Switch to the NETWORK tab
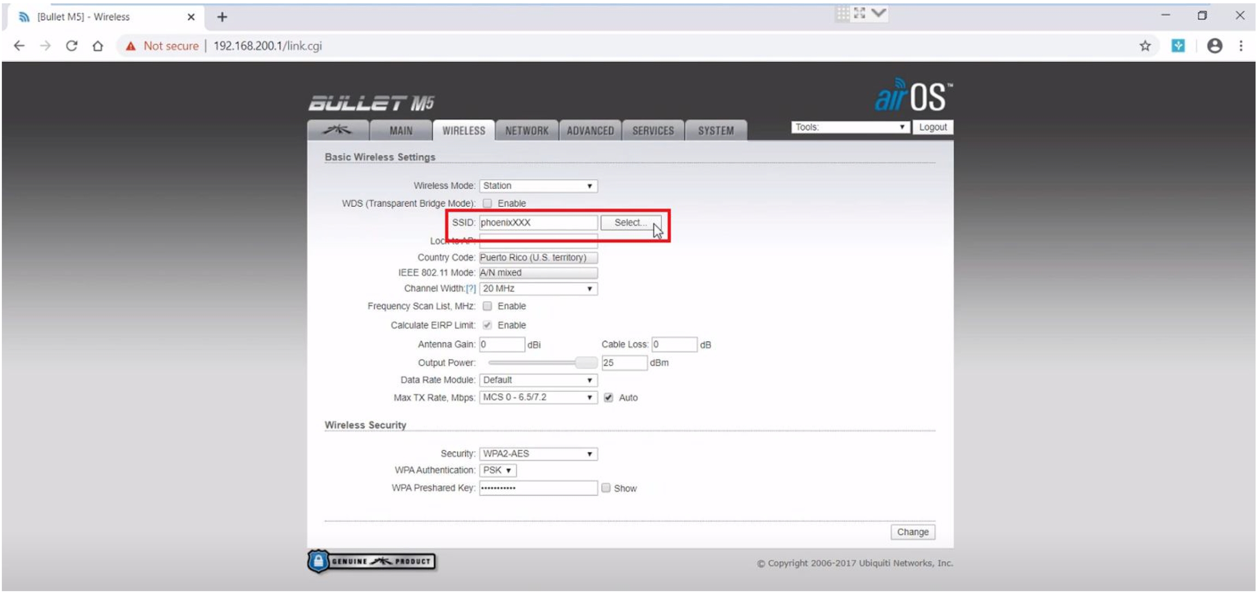Screen dimensions: 1257x593 (526, 130)
